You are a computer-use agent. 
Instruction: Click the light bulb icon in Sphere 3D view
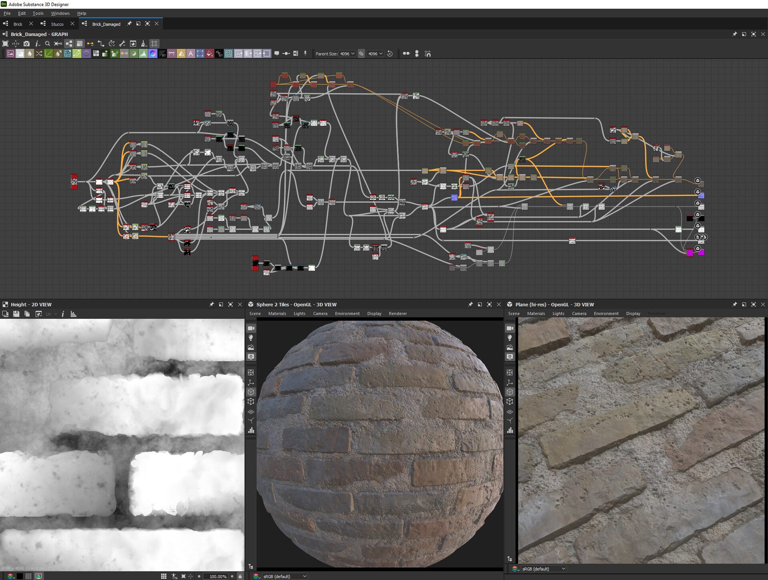tap(251, 338)
